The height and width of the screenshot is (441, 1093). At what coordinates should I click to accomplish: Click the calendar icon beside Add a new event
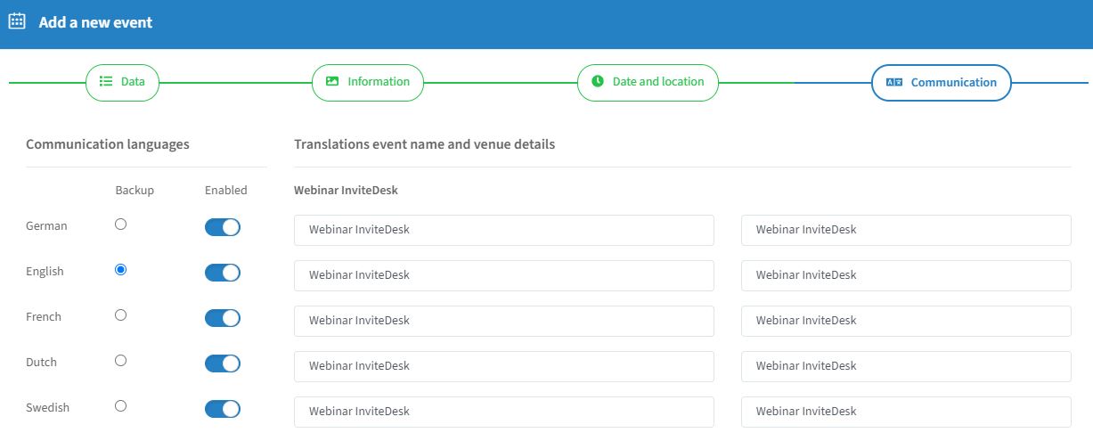[16, 21]
